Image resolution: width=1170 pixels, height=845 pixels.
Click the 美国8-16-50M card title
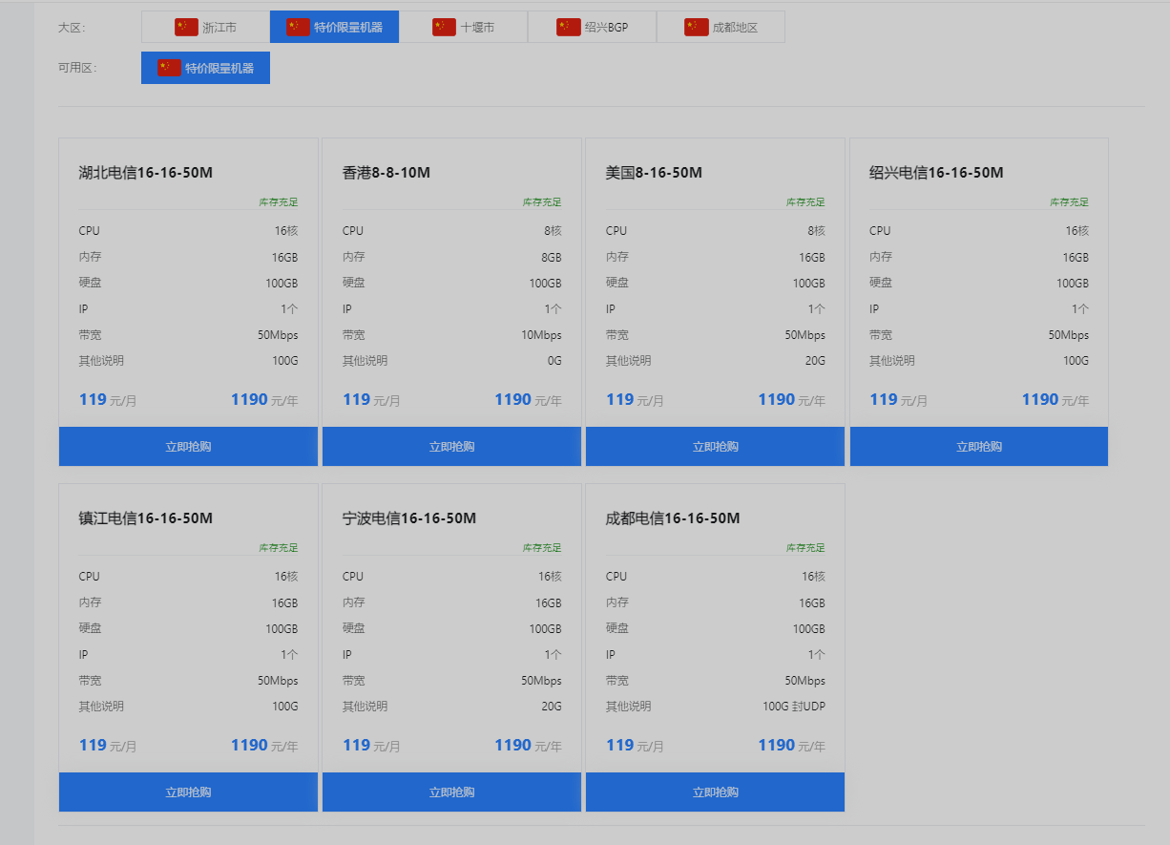[654, 173]
